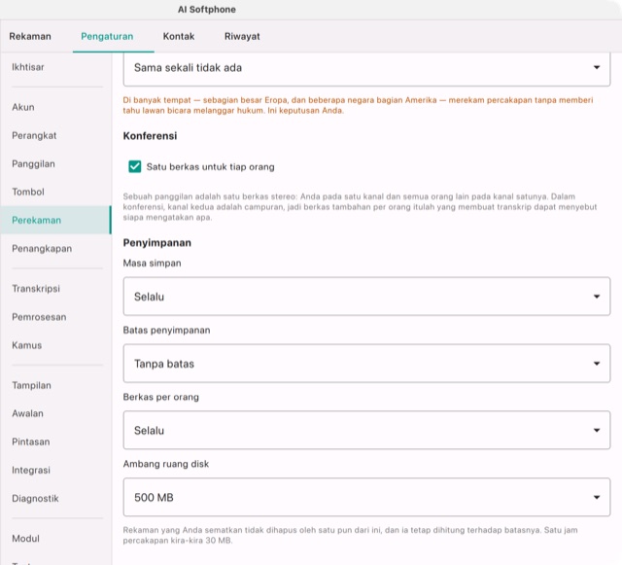Expand the Masa simpan dropdown
622x565 pixels.
point(366,297)
